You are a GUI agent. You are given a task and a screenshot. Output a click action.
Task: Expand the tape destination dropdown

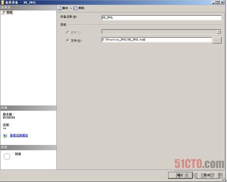219,32
